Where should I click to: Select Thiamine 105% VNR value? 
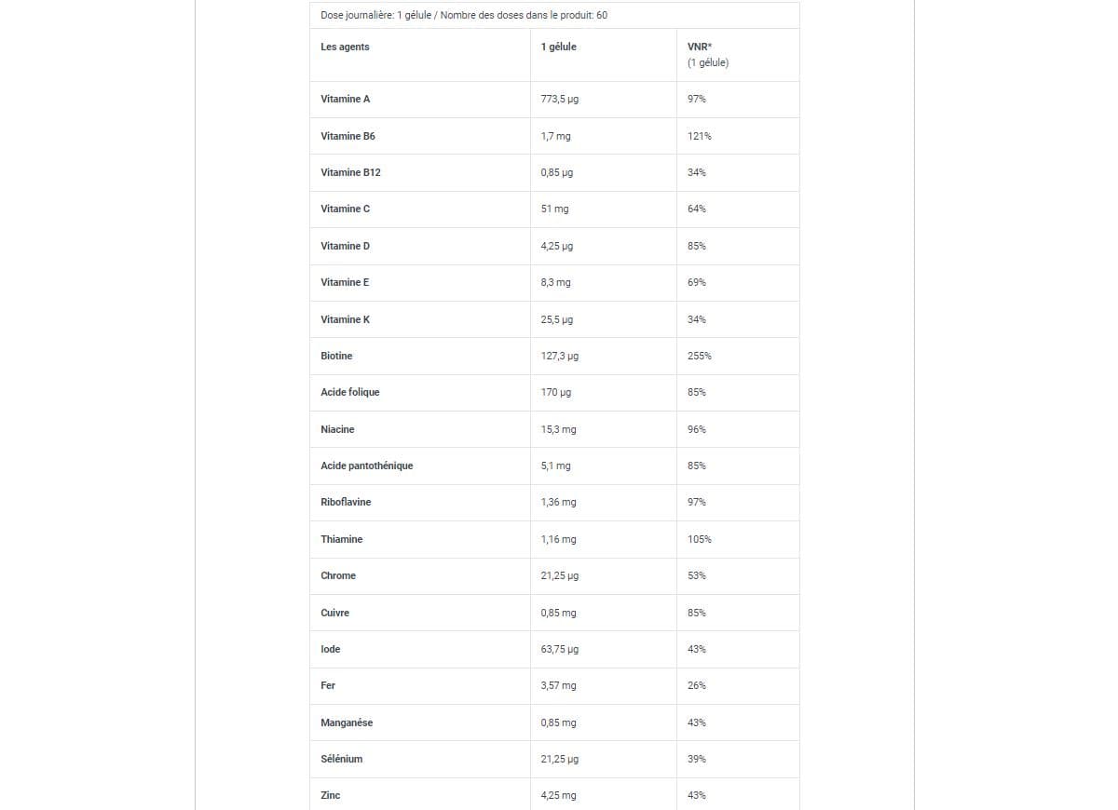(x=699, y=539)
